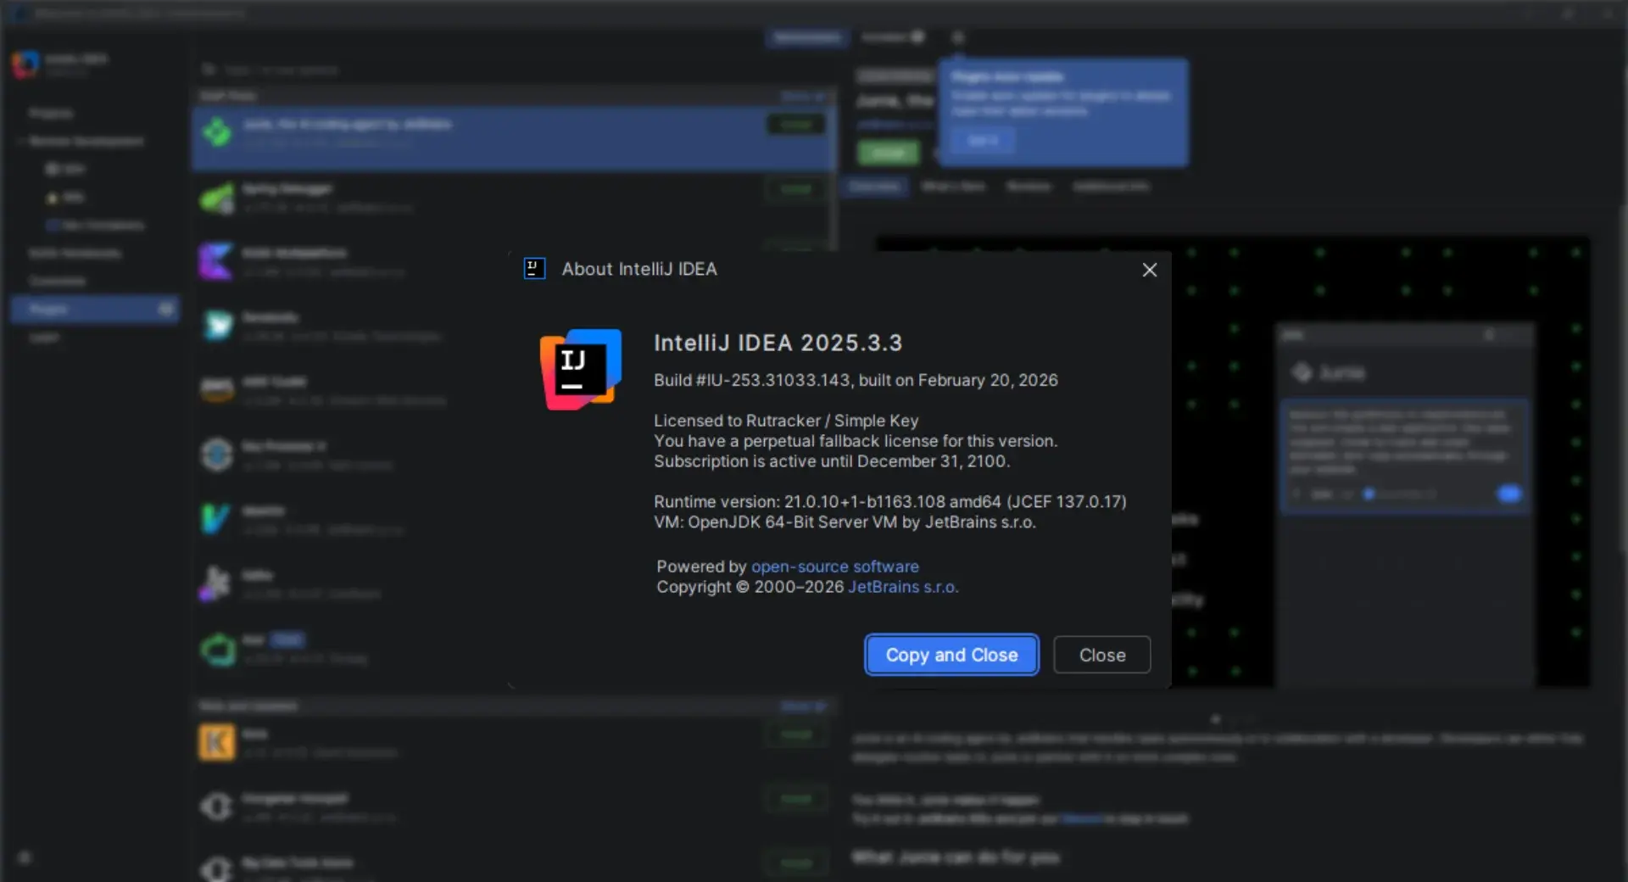Open the plugins gear settings icon
Viewport: 1628px width, 882px height.
pos(957,37)
